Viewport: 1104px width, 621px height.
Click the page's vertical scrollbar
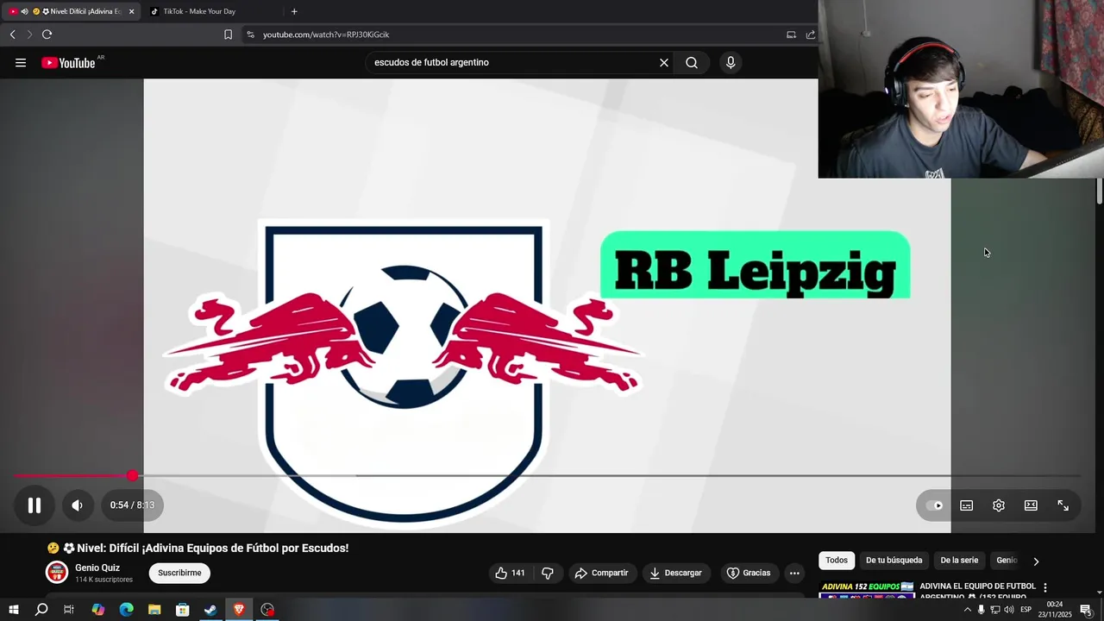coord(1100,190)
